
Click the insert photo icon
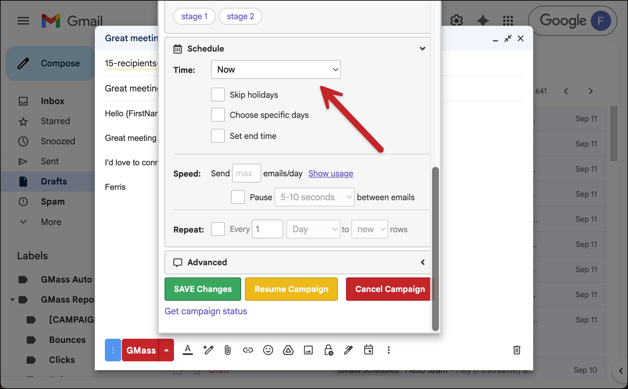308,350
